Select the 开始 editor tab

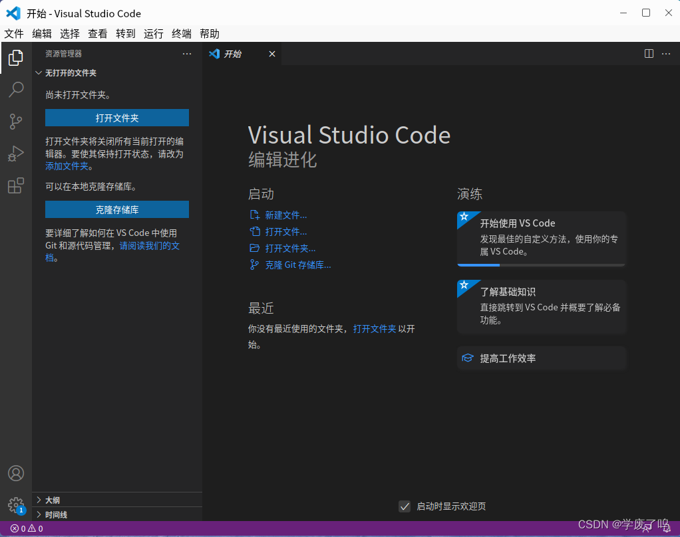coord(242,54)
